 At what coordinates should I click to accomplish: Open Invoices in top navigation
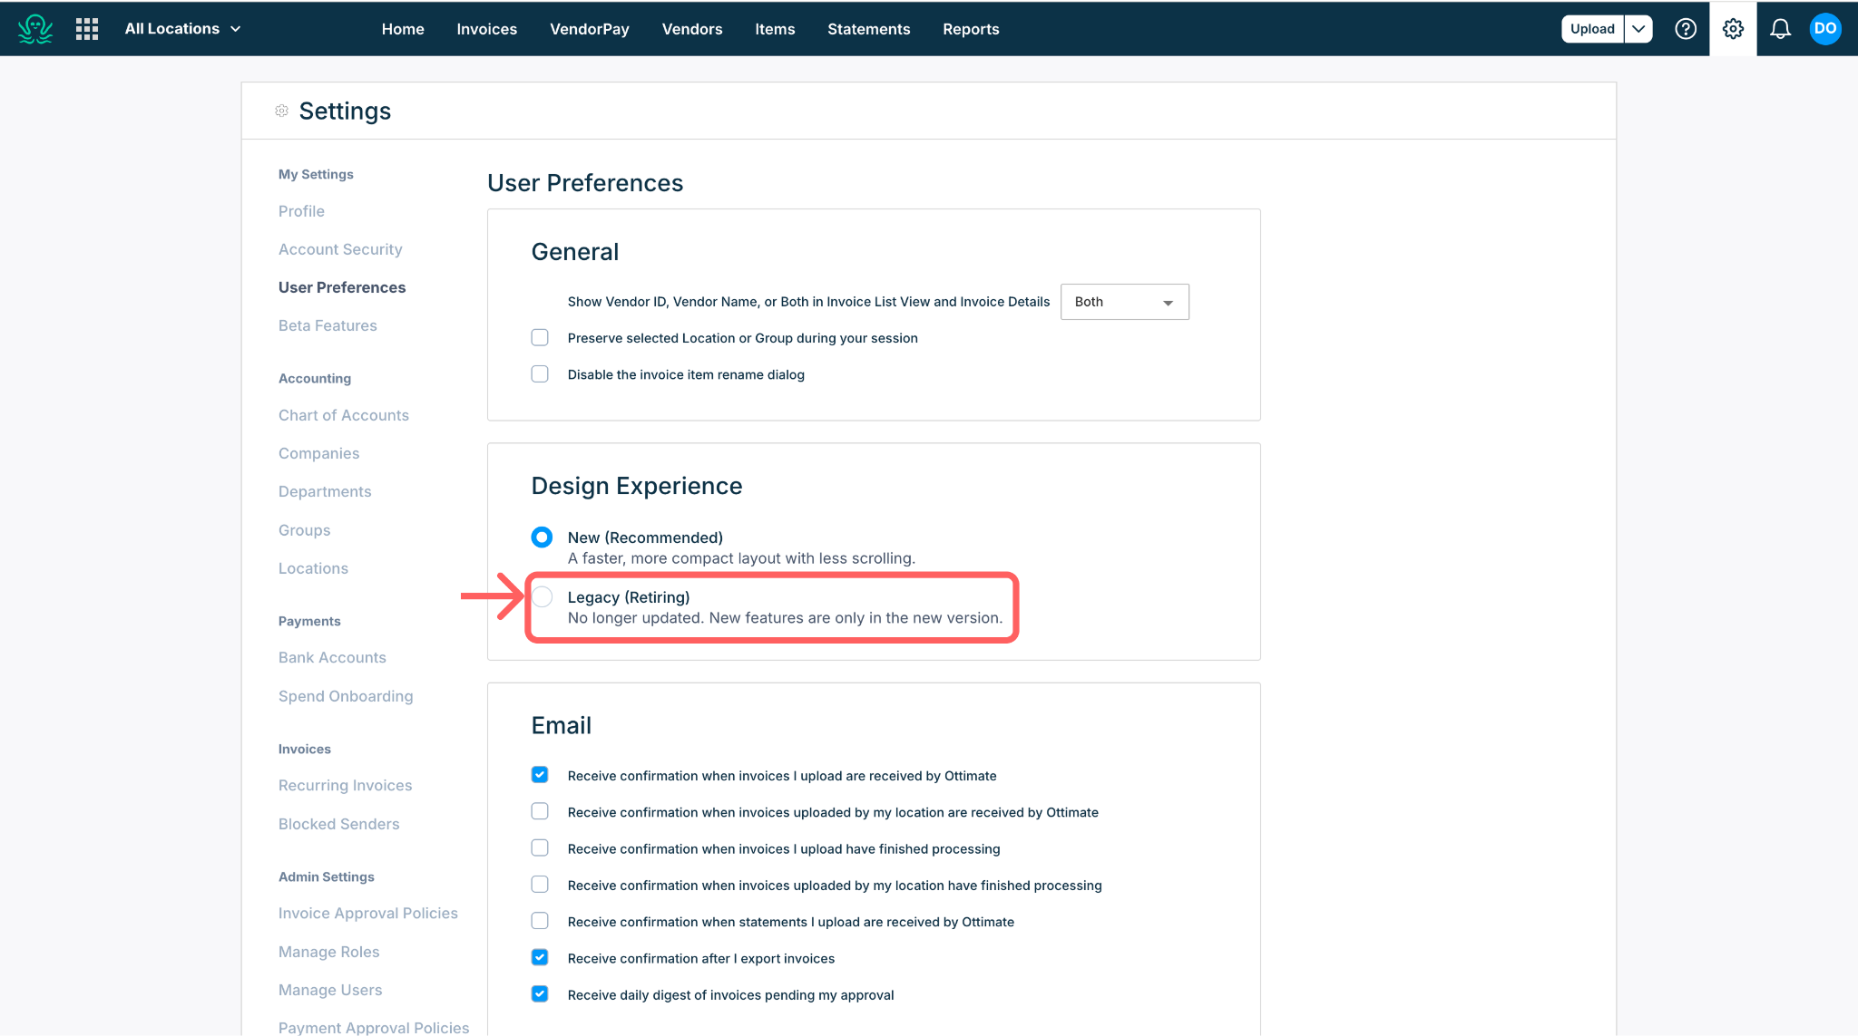(x=486, y=29)
